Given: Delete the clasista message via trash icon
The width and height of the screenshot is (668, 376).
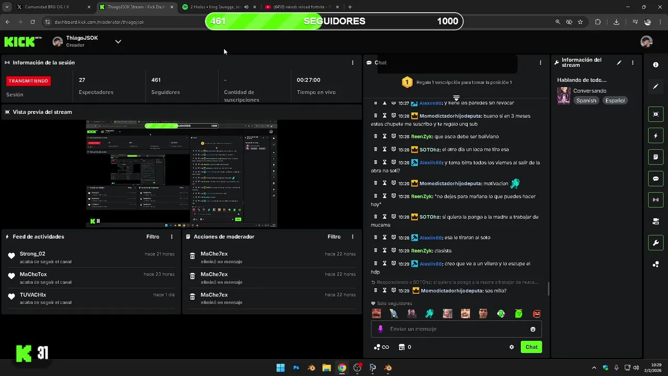Looking at the screenshot, I should [375, 250].
